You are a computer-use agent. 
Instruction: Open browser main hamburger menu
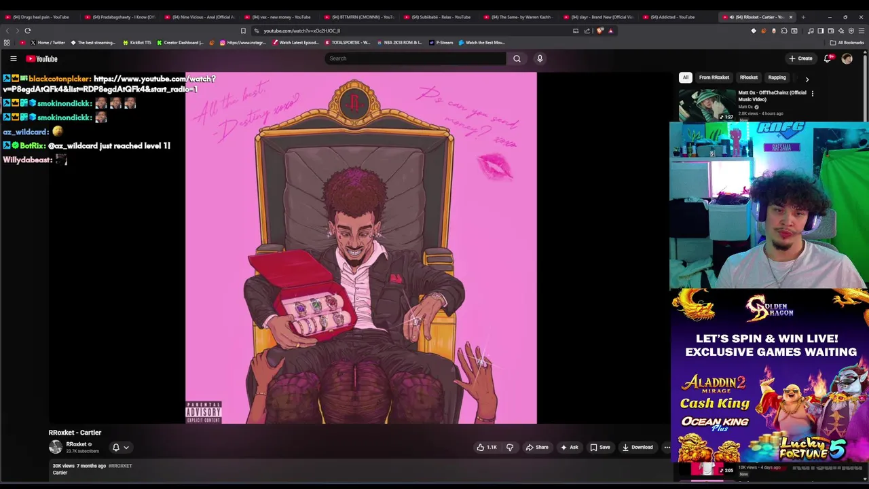862,31
